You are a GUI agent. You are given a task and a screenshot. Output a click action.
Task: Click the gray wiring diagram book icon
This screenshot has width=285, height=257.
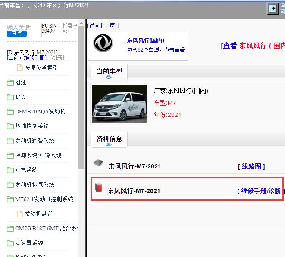click(98, 162)
